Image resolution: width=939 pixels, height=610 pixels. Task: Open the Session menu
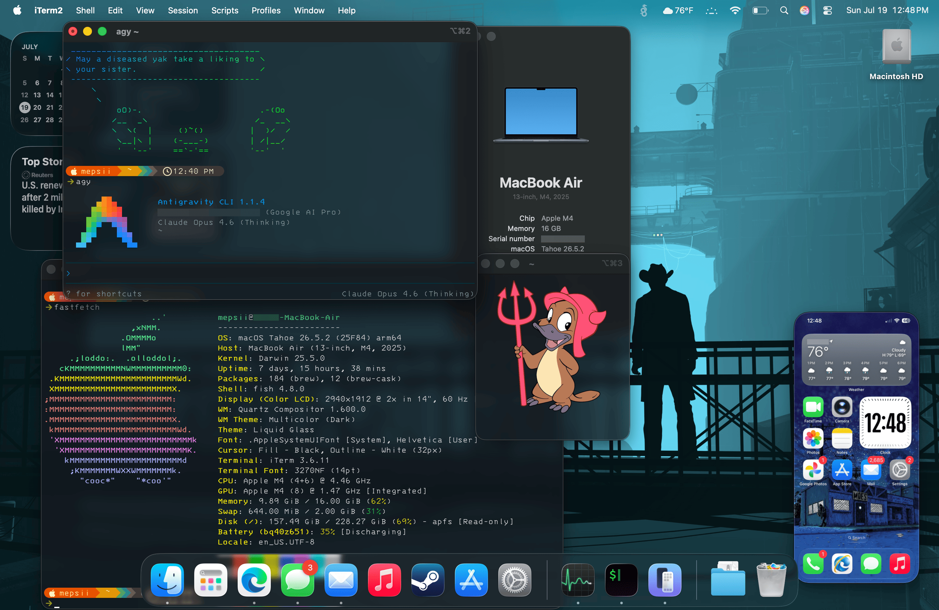pos(183,11)
